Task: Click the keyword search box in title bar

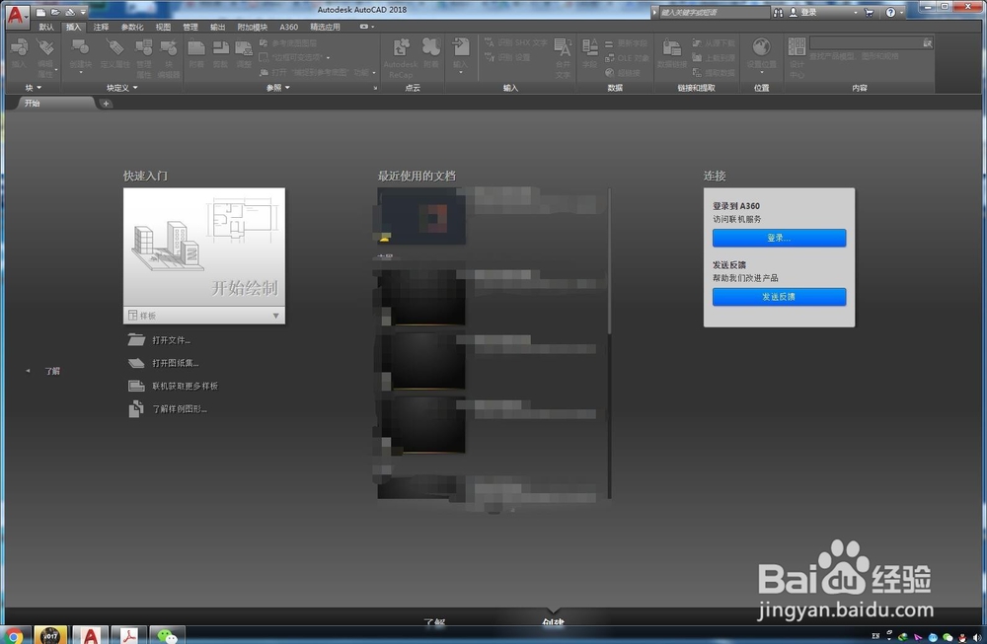Action: [x=714, y=12]
